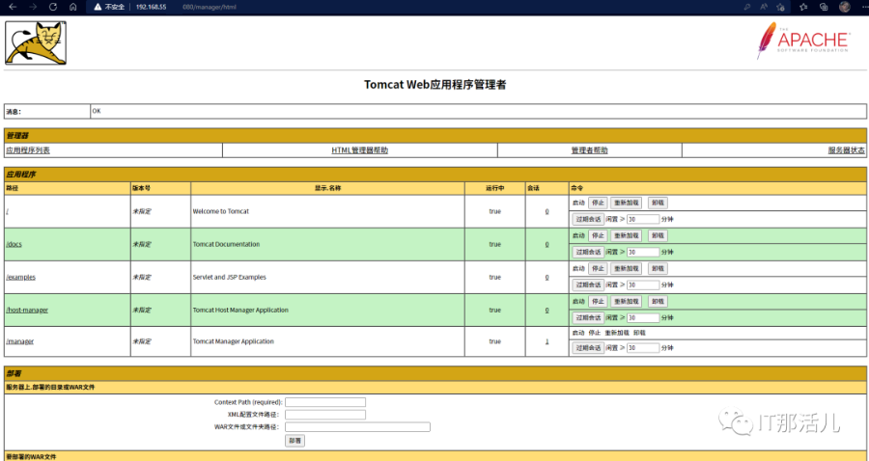Open the HTML管理器帮助 link
Viewport: 869px width, 461px height.
(360, 150)
